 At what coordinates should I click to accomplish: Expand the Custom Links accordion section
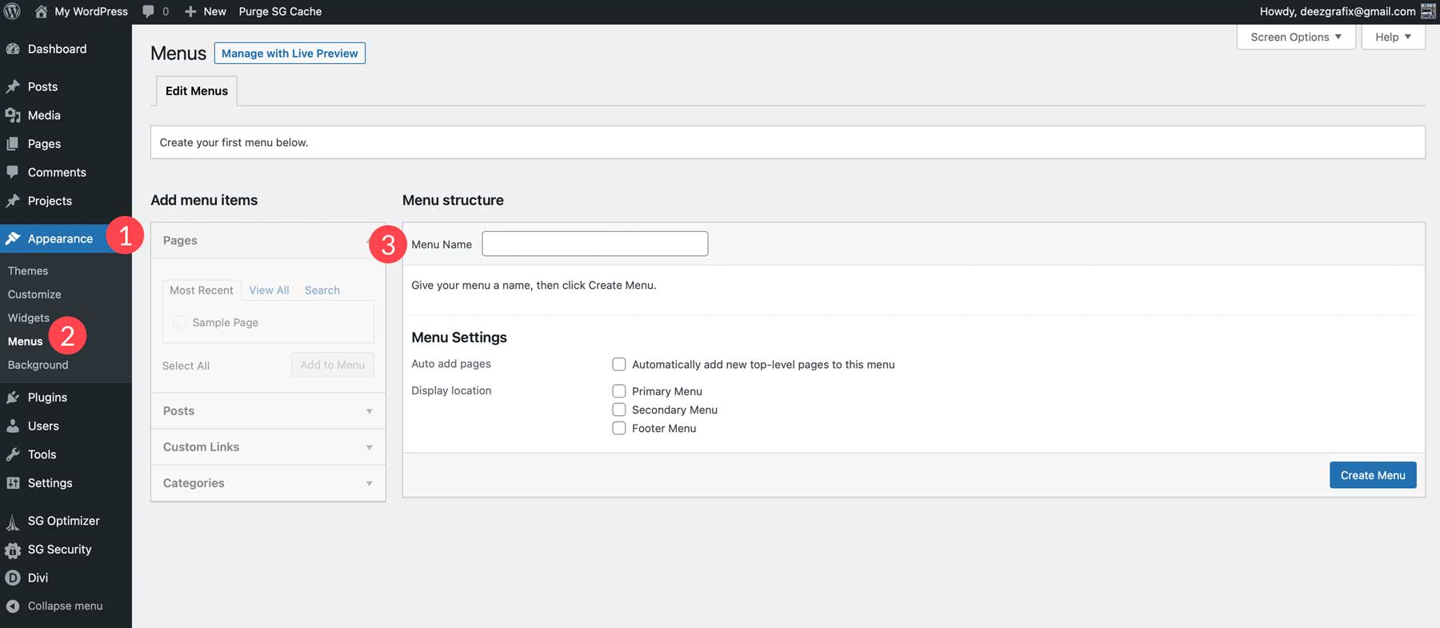coord(268,447)
